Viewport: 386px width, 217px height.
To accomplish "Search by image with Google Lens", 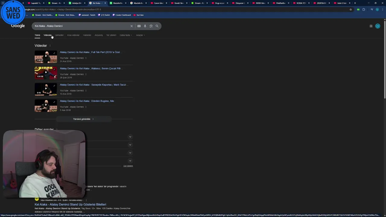I will coord(151,26).
